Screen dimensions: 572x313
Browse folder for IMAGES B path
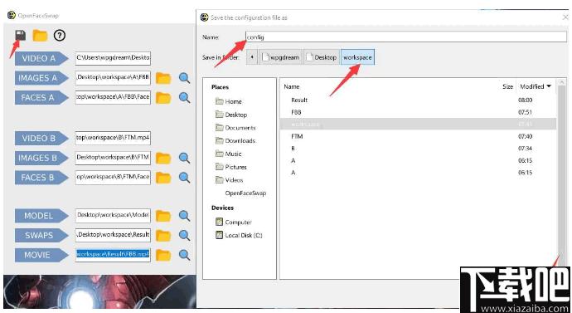coord(163,158)
